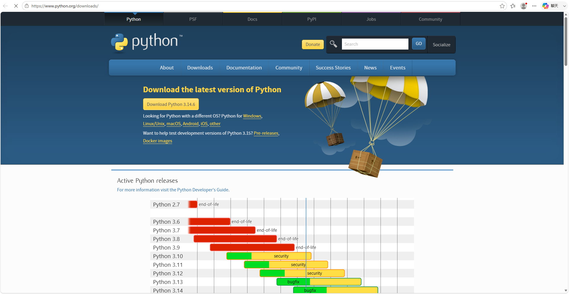Open the Pre-releases link

click(266, 133)
